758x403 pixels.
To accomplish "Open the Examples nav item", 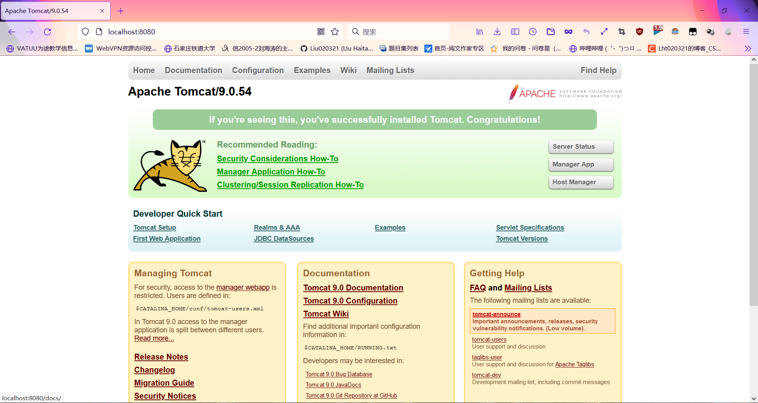I will pyautogui.click(x=312, y=70).
